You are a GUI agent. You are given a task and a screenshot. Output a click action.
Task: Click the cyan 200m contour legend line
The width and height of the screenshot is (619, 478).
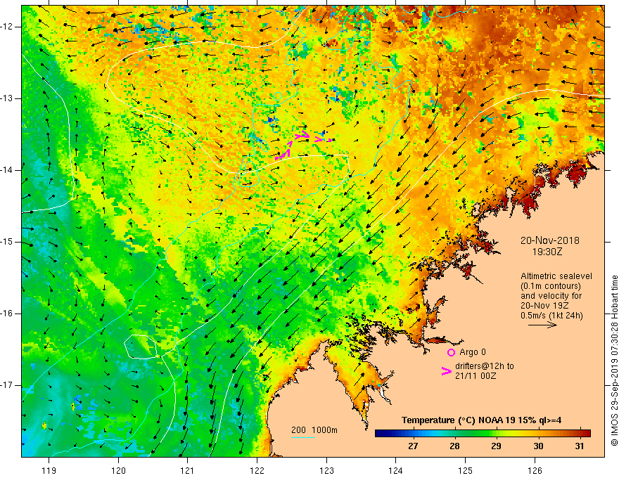pyautogui.click(x=302, y=437)
